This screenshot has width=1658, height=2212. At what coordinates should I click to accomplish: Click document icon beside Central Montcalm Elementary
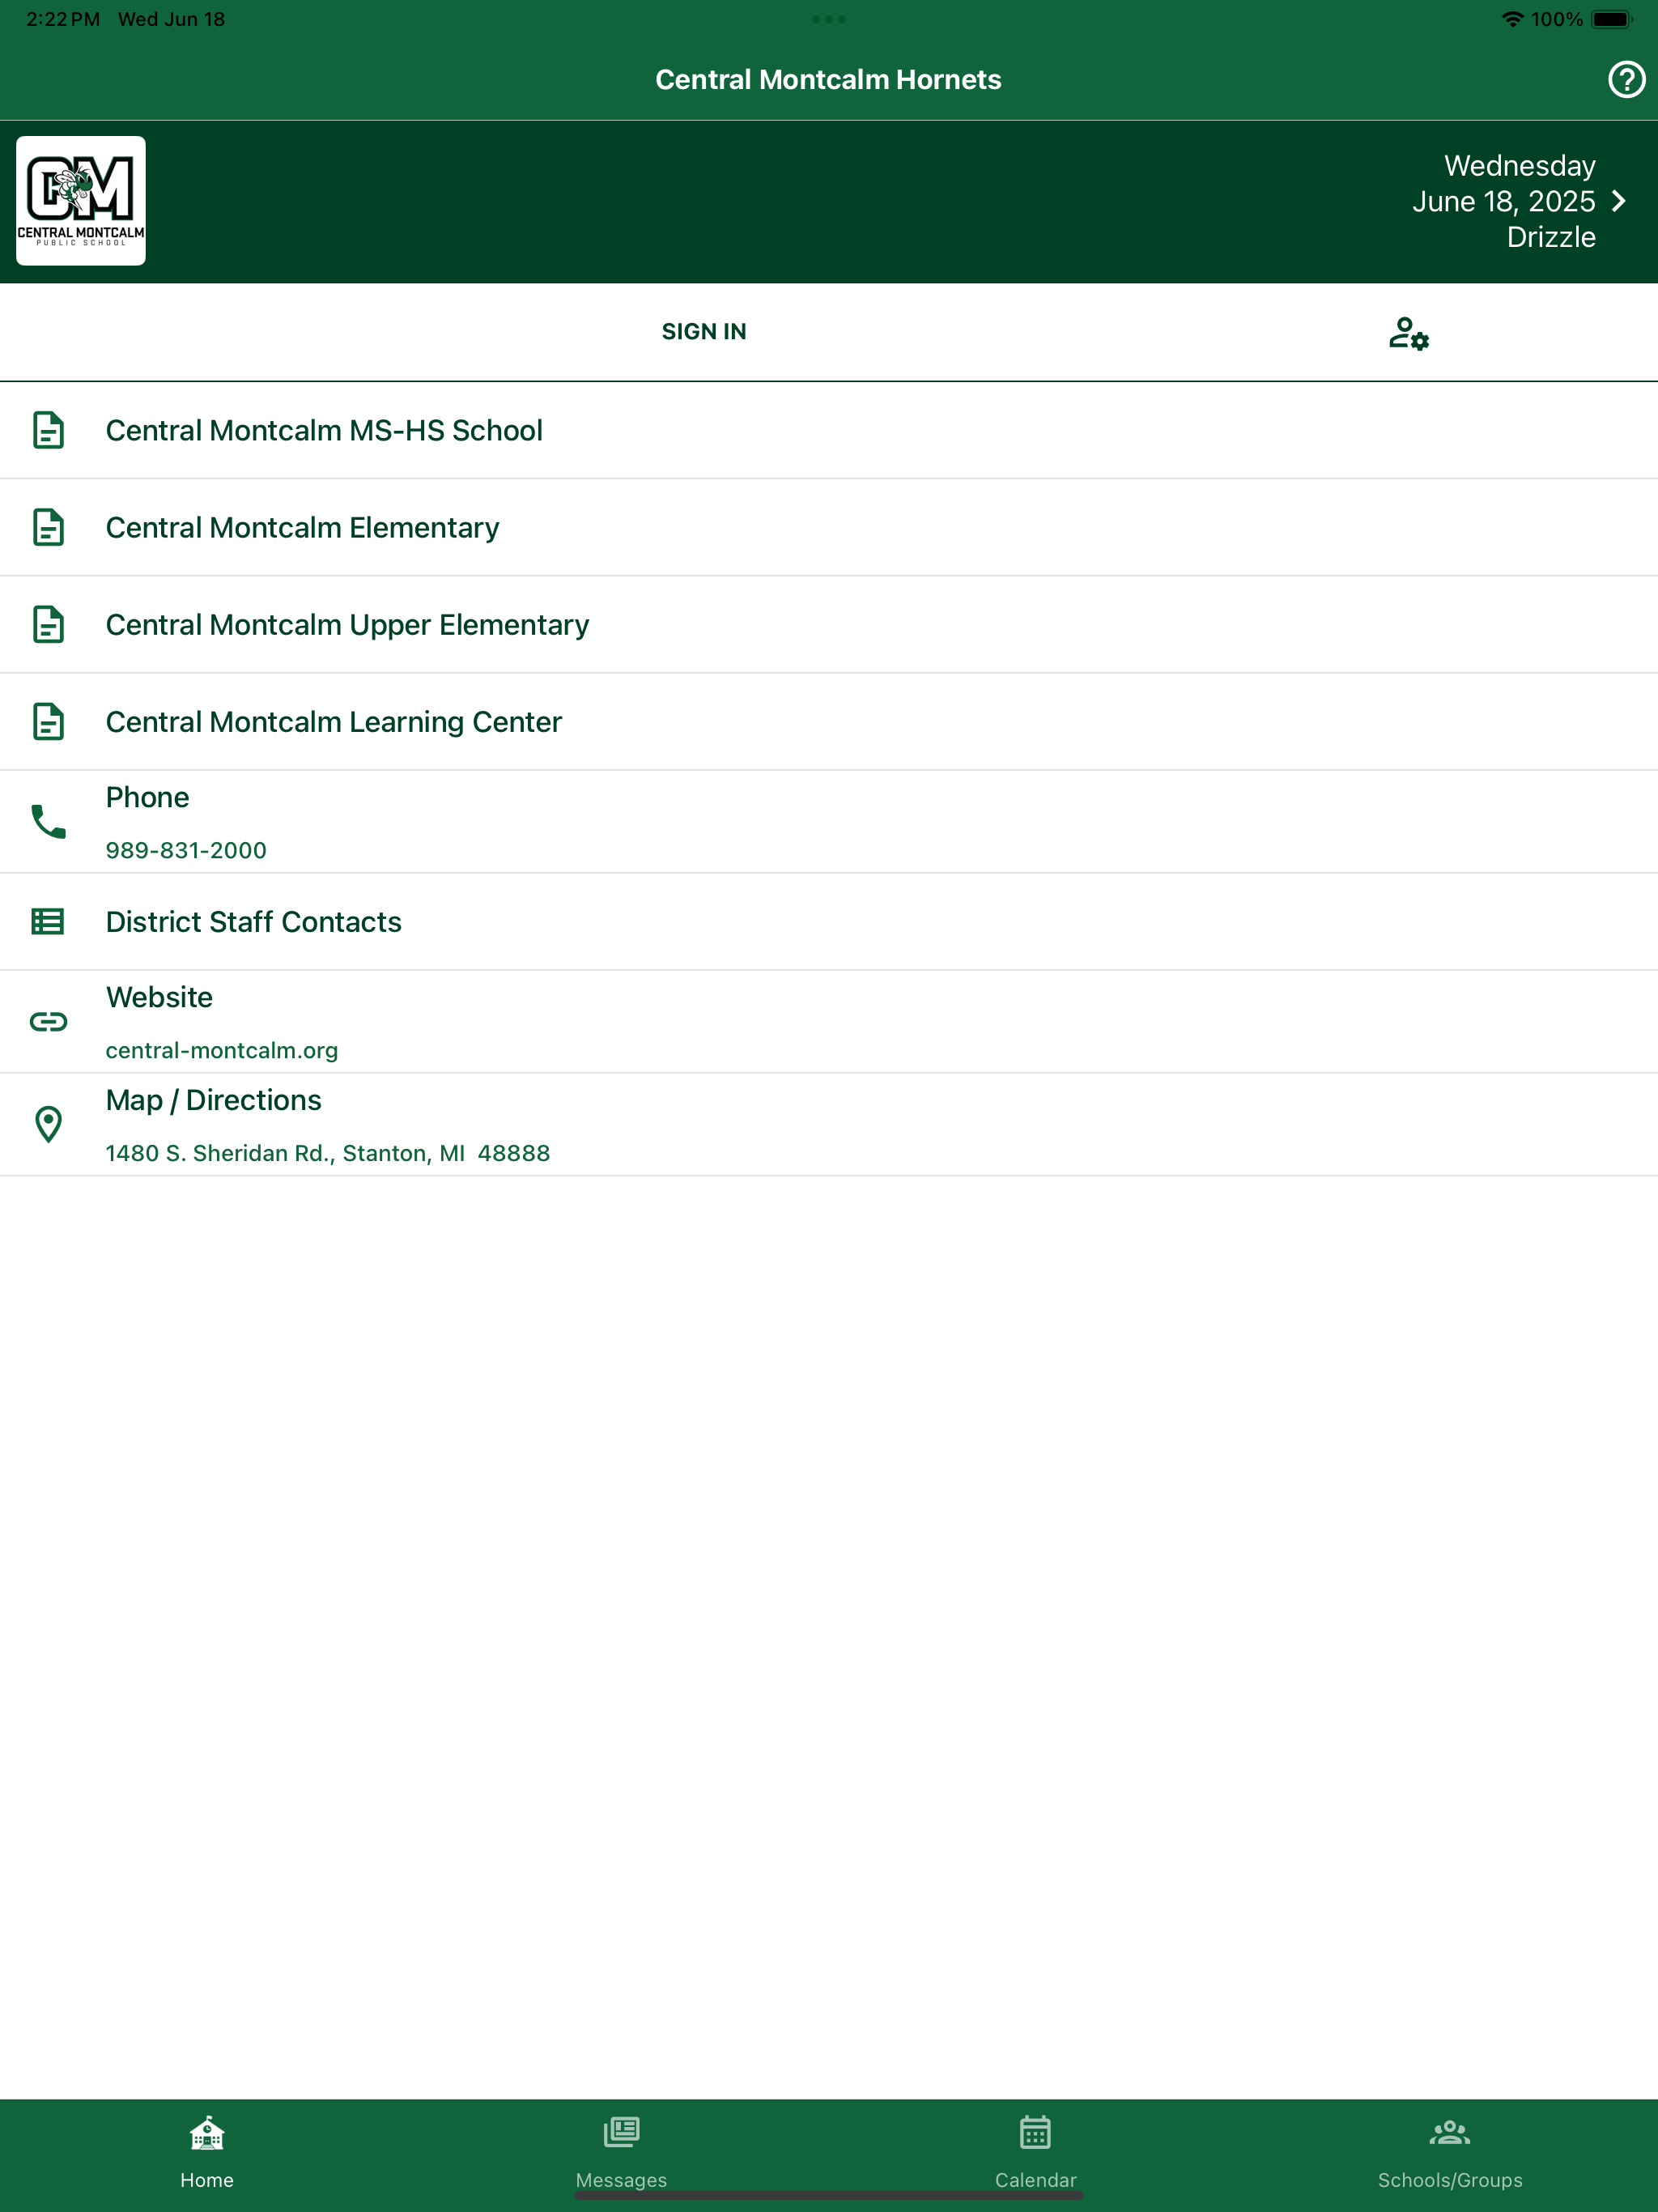pyautogui.click(x=48, y=527)
